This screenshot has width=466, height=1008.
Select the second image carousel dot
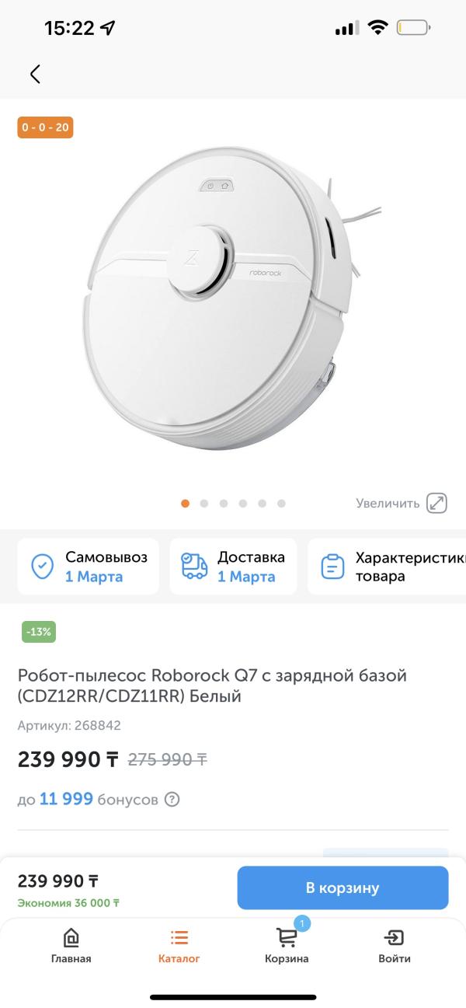click(204, 504)
